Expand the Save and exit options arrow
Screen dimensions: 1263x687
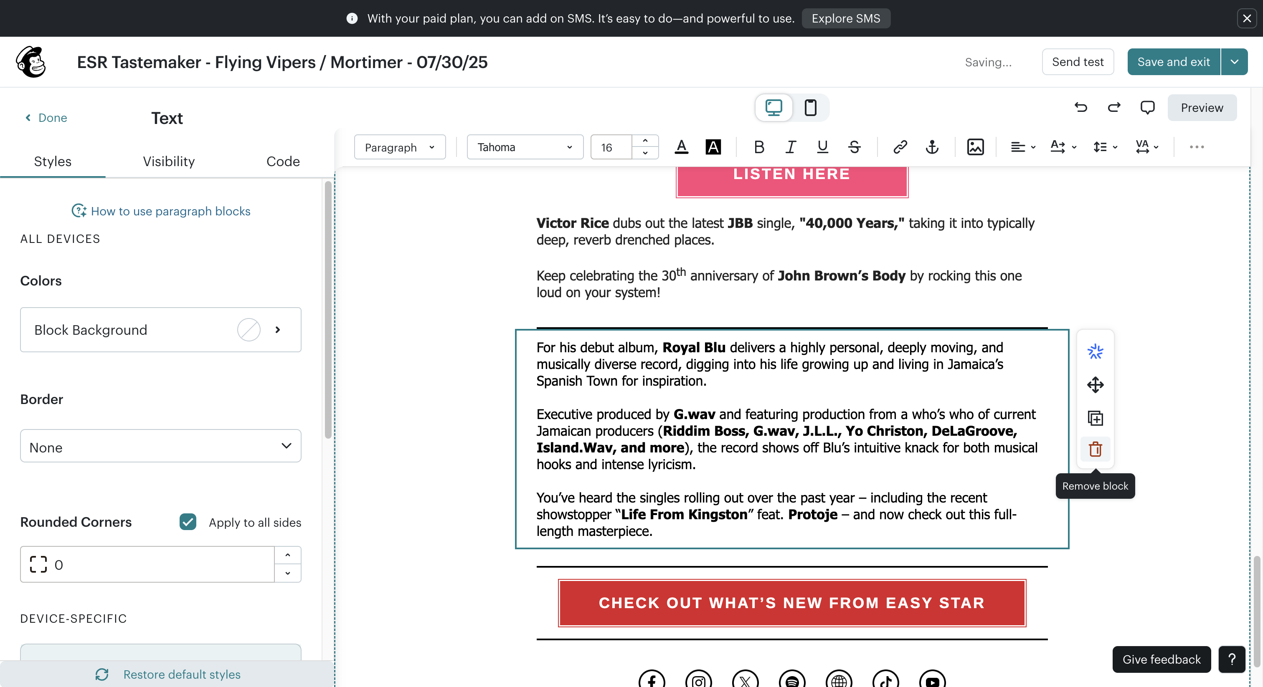pyautogui.click(x=1234, y=62)
